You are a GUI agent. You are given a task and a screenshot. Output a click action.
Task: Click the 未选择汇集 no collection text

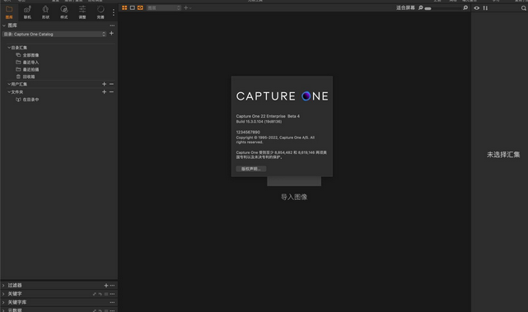503,155
